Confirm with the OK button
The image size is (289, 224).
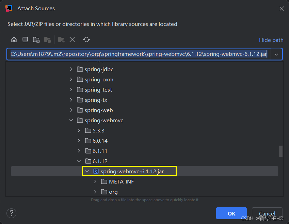pos(231,213)
